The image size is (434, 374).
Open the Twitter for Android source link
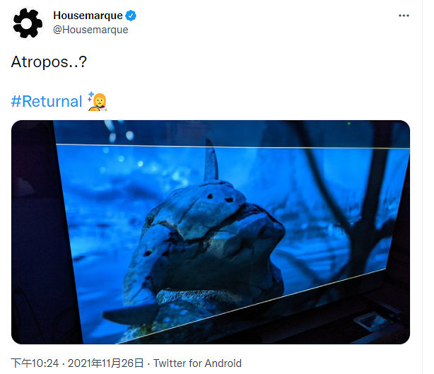197,363
